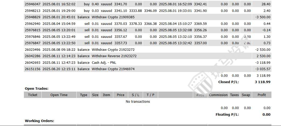Select the Profit column header
This screenshot has height=126, width=281.
262,95
